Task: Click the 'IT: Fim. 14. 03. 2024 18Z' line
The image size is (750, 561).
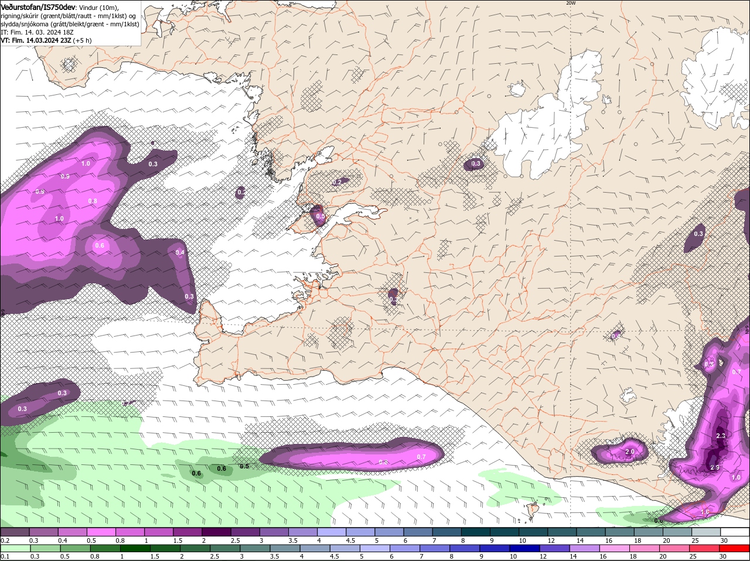Action: point(37,32)
